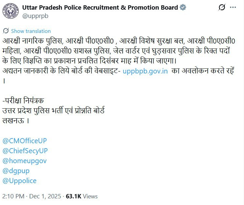Click the Grok icon in tweet header

tap(222, 7)
